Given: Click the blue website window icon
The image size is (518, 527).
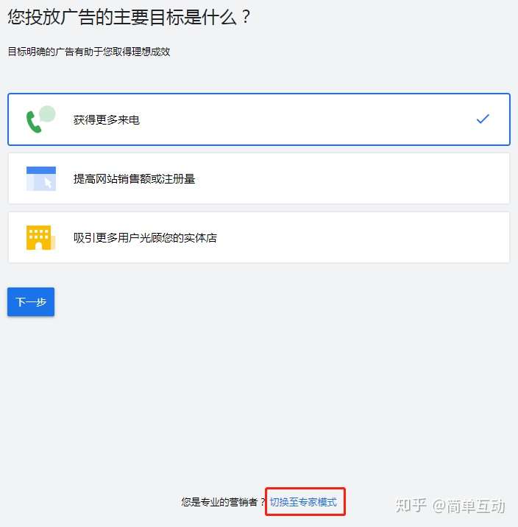Looking at the screenshot, I should 41,178.
